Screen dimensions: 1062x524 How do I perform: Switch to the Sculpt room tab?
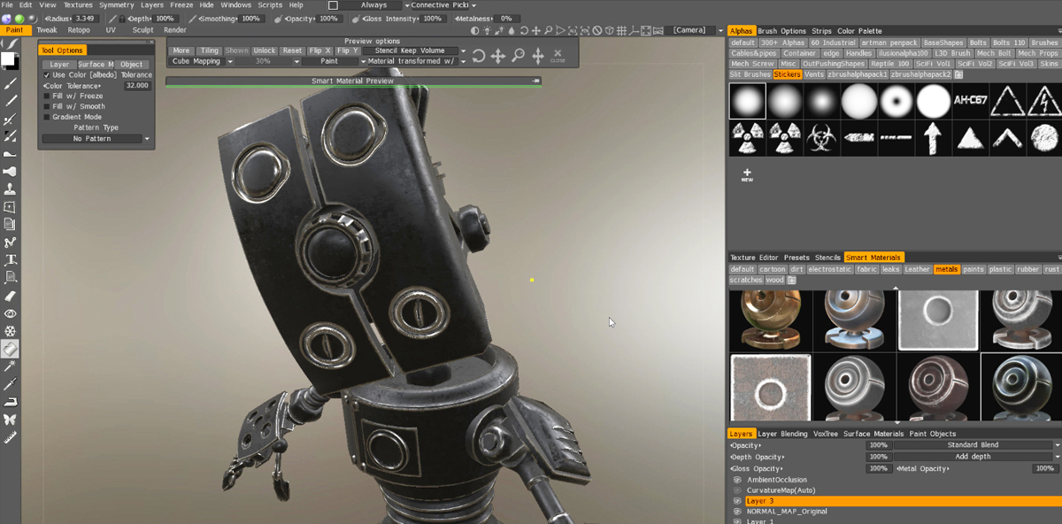[142, 30]
